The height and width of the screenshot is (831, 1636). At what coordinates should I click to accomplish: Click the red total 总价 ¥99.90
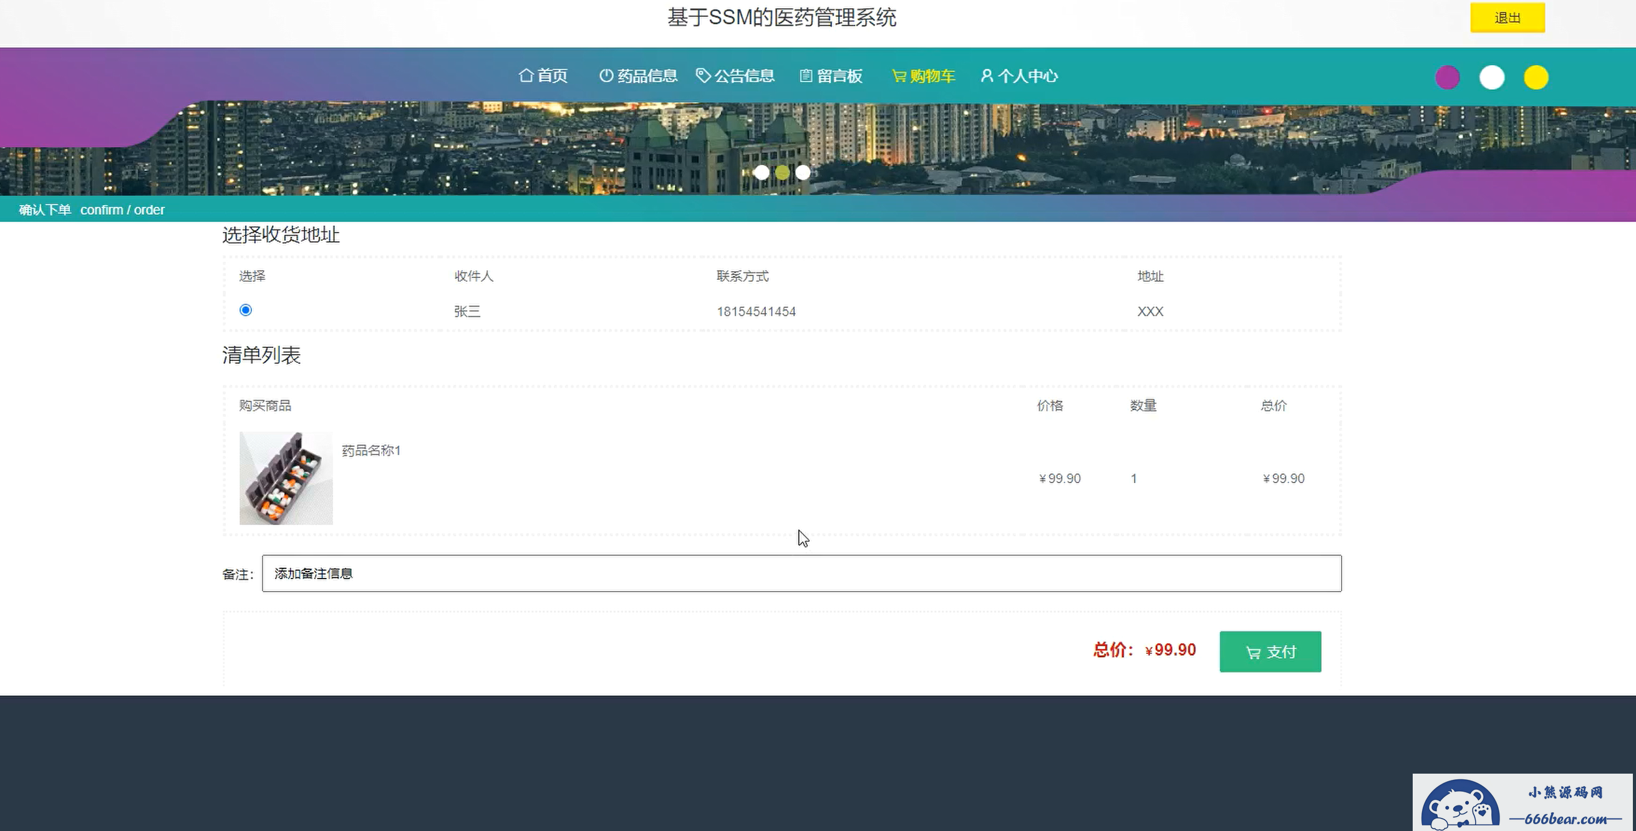pos(1145,650)
